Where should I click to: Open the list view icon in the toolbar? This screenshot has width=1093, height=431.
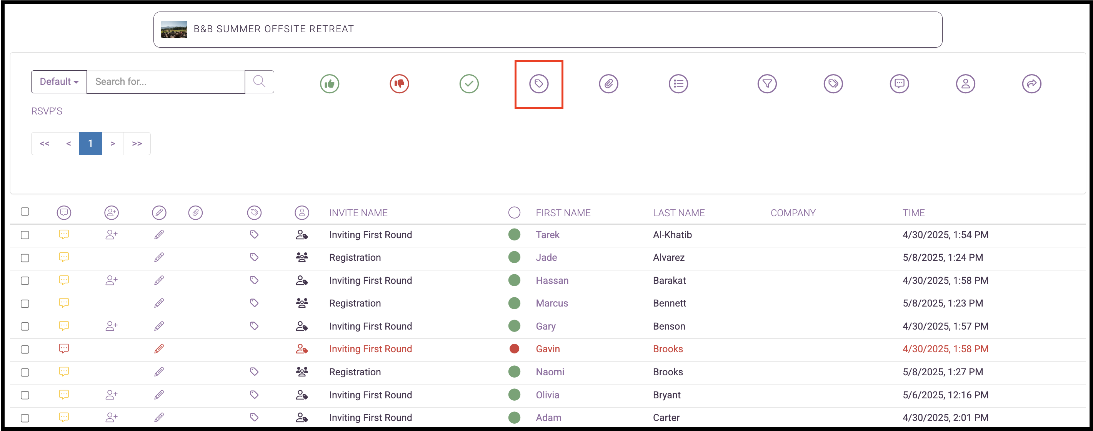coord(678,83)
